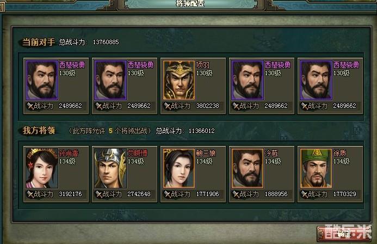Pick the 冷苞 bearded general portrait

point(248,168)
